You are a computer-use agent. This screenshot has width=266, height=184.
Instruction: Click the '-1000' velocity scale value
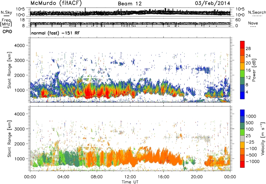point(252,161)
